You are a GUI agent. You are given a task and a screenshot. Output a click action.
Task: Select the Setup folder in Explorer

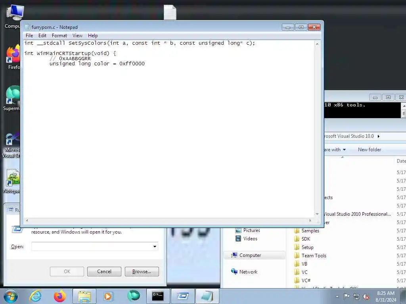coord(307,247)
